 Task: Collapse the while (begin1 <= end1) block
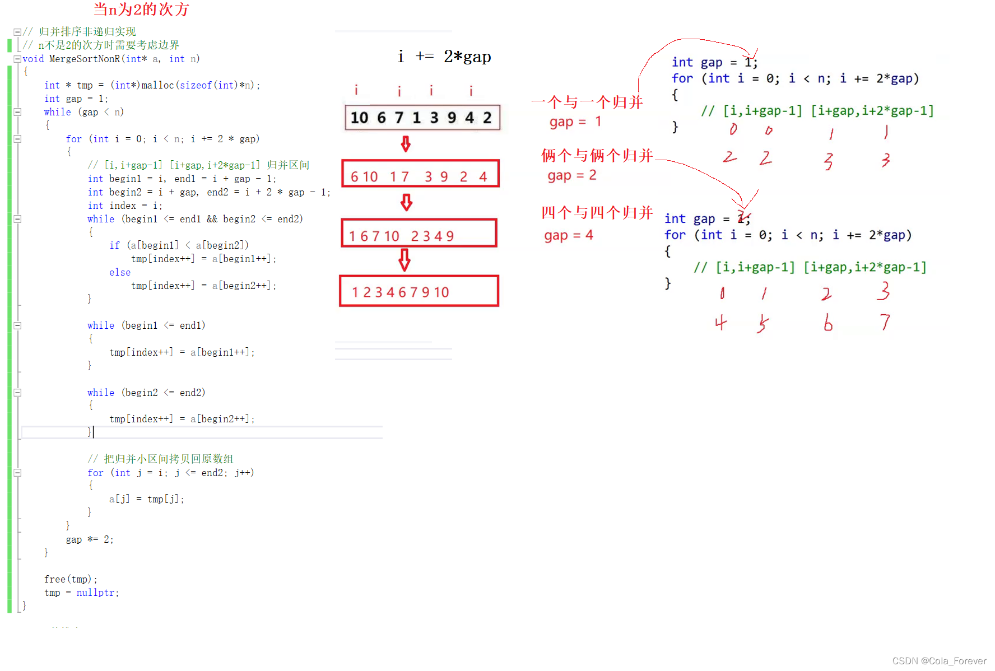(17, 325)
